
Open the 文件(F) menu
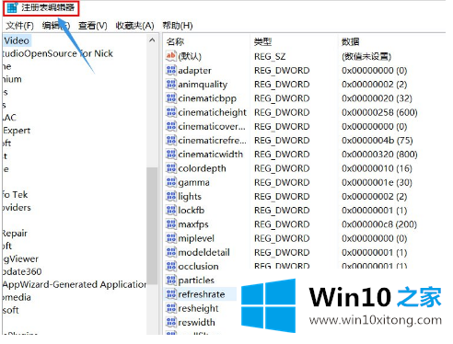pyautogui.click(x=20, y=26)
